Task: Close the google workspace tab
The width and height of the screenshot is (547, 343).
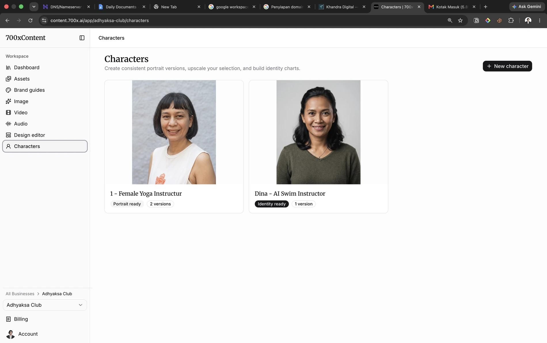Action: (x=254, y=7)
